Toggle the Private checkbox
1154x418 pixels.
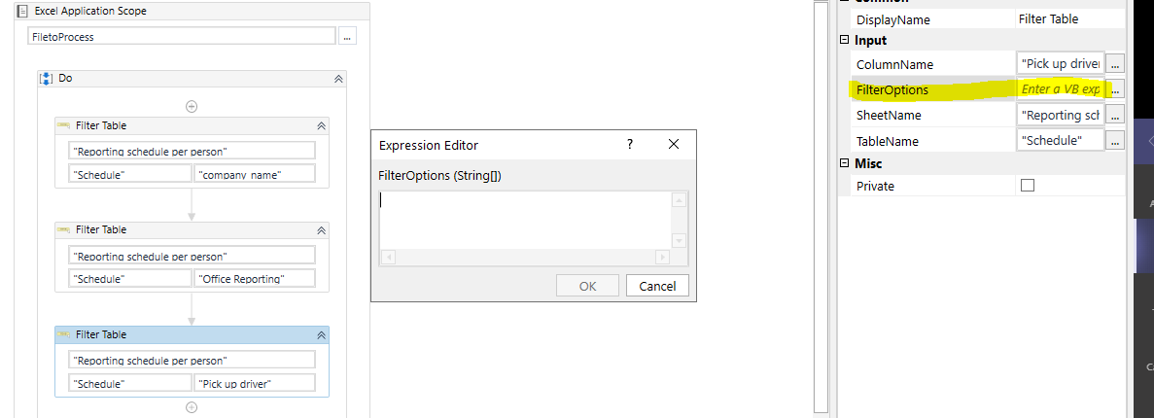click(x=1028, y=186)
